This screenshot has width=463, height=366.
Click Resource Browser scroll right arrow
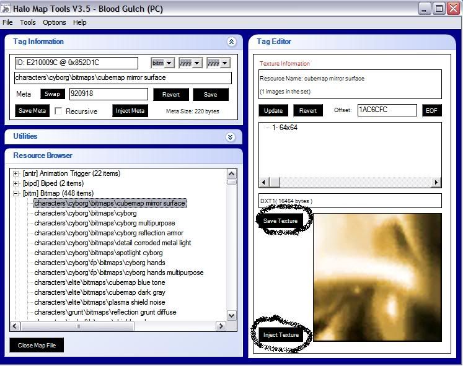pyautogui.click(x=221, y=326)
